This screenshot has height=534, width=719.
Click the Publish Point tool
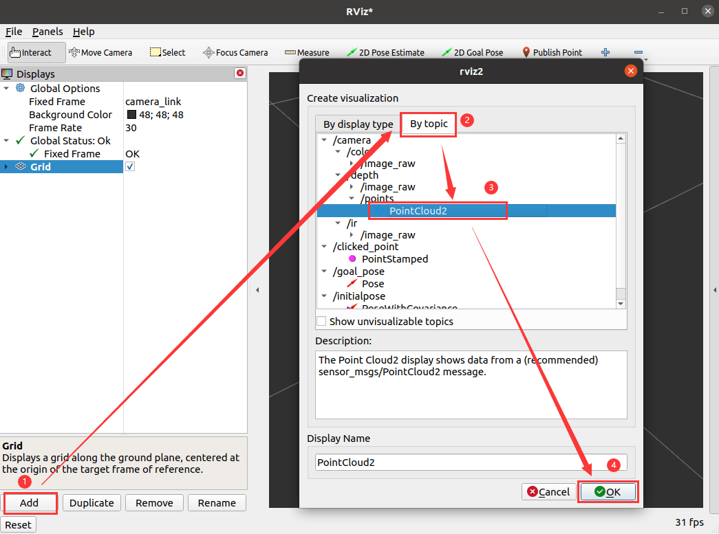552,53
